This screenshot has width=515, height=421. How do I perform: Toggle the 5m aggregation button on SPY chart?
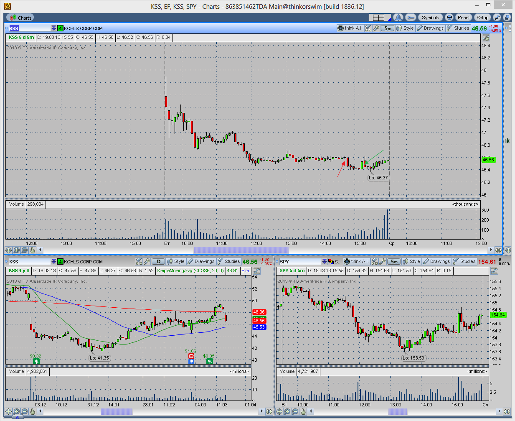394,261
